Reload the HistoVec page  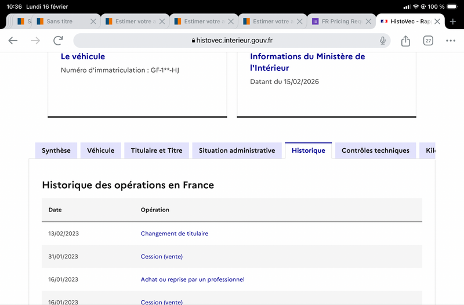(58, 41)
